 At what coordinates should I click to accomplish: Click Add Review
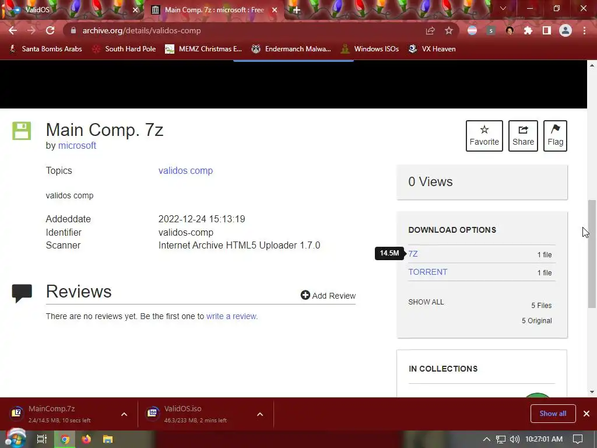[328, 296]
